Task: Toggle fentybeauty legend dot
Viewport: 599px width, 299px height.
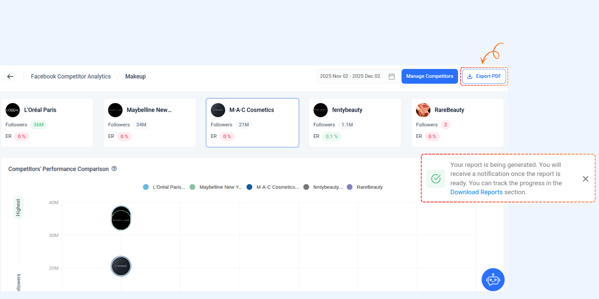Action: click(x=306, y=187)
